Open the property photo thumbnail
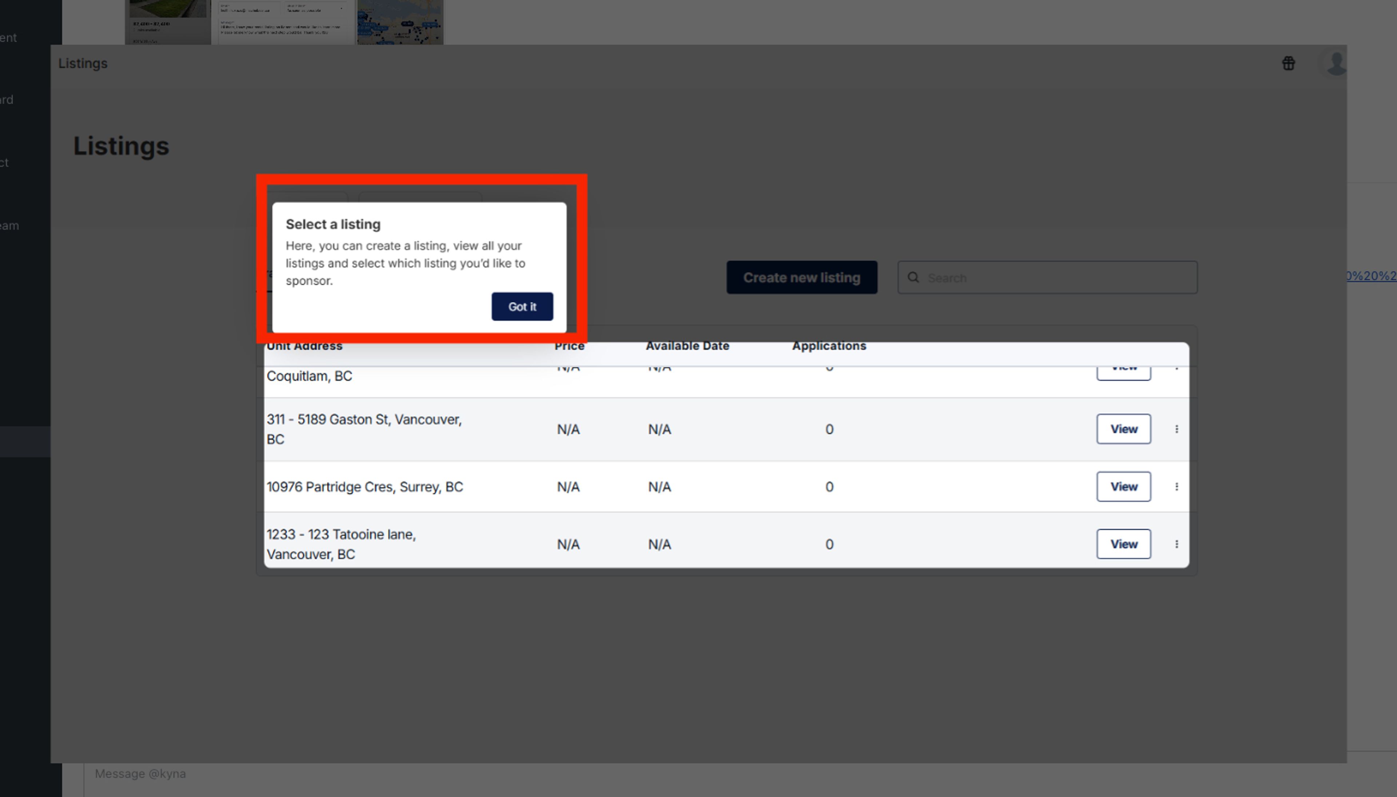The height and width of the screenshot is (797, 1397). click(x=167, y=22)
